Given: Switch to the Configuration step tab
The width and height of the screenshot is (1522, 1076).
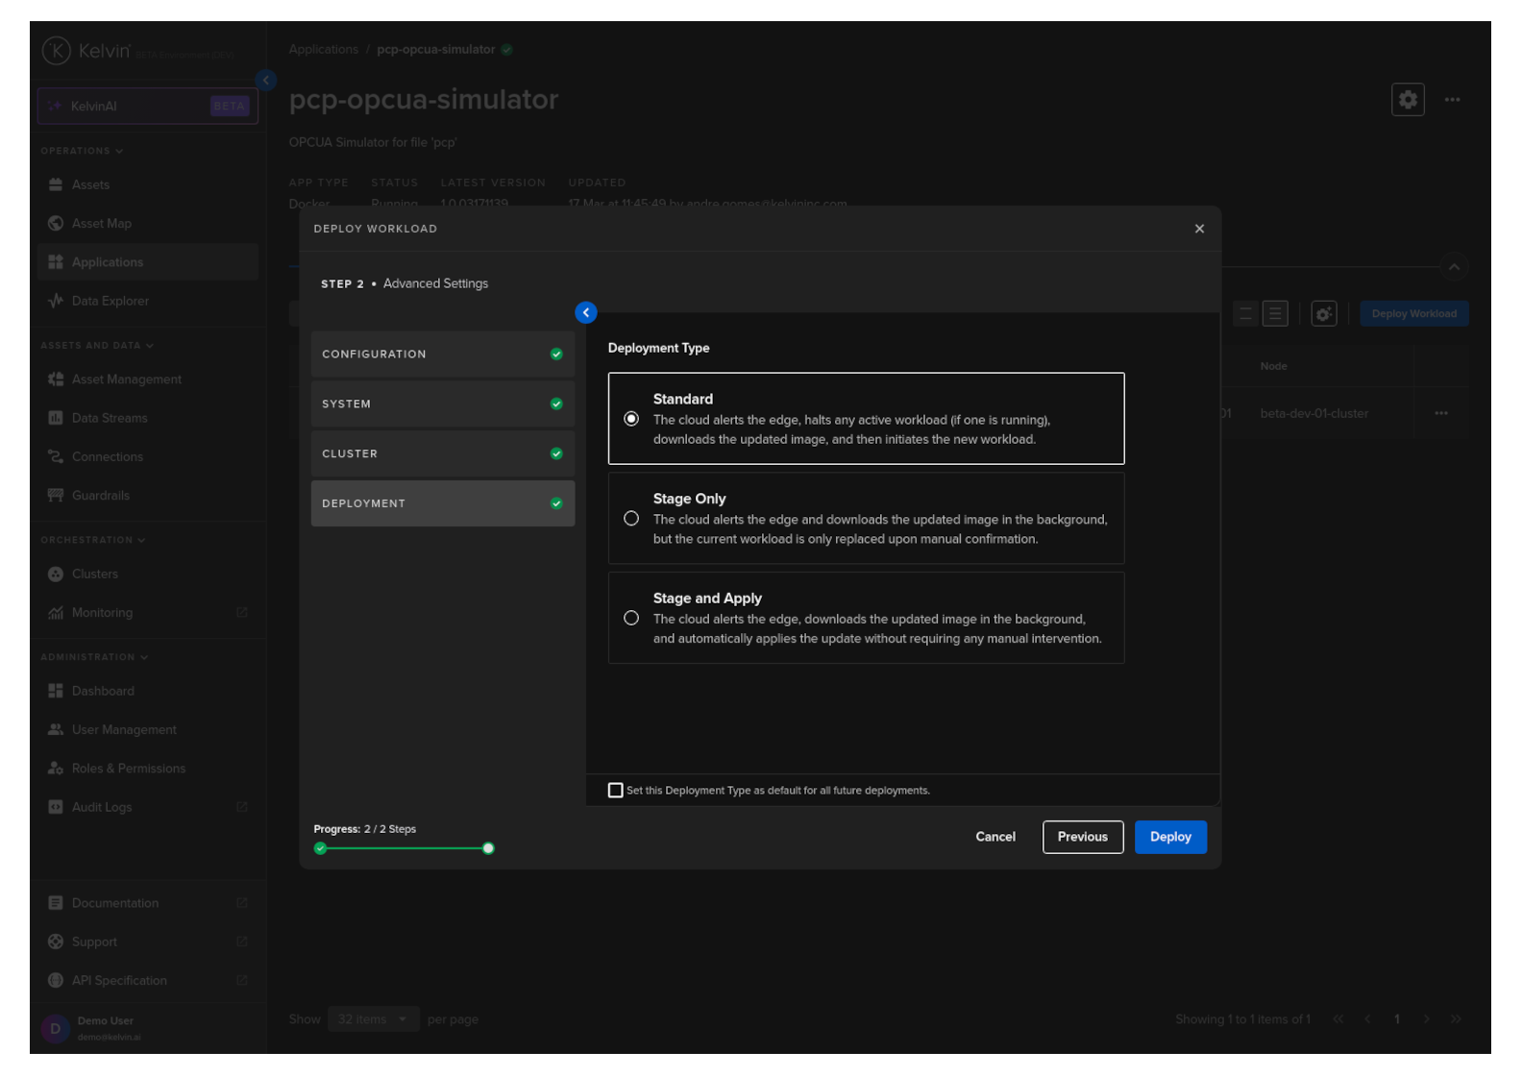Looking at the screenshot, I should coord(442,355).
